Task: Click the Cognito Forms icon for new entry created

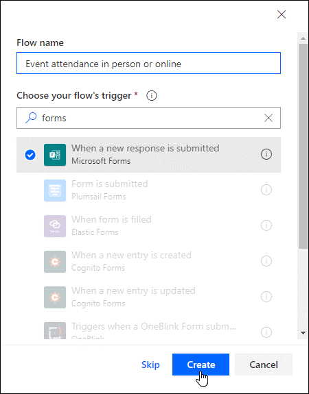Action: pyautogui.click(x=55, y=262)
